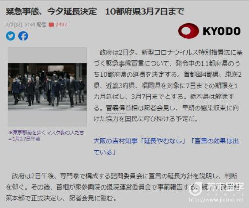The image size is (249, 208).
Task: Click the paragraph starting 政府は2日夕
Action: click(168, 86)
